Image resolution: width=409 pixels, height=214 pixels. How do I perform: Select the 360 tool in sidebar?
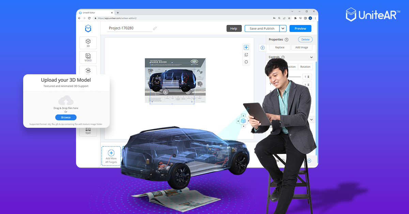(88, 70)
